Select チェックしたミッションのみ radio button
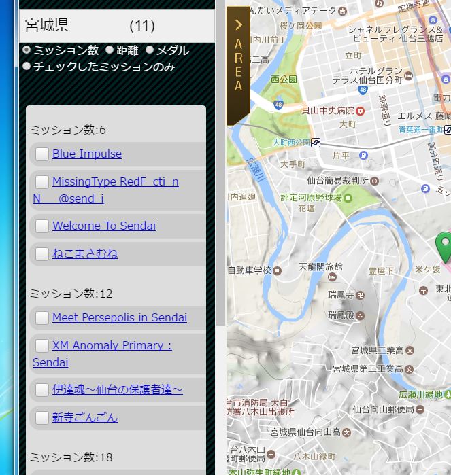Screen dimensions: 451x475 click(27, 66)
